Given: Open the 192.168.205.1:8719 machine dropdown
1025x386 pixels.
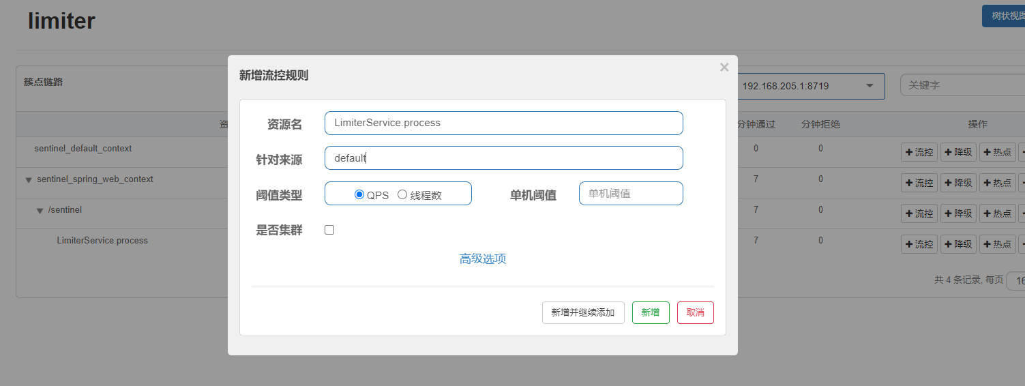Looking at the screenshot, I should click(x=810, y=86).
